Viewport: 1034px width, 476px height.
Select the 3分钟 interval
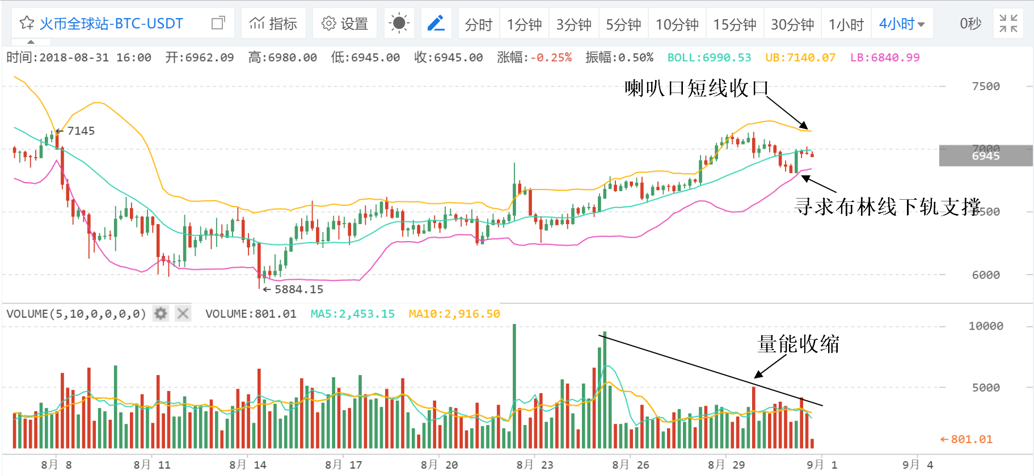[573, 24]
